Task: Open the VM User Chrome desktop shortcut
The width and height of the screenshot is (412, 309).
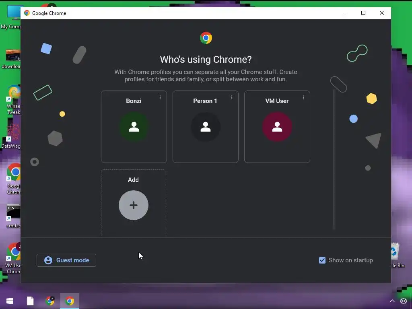Action: [x=13, y=258]
